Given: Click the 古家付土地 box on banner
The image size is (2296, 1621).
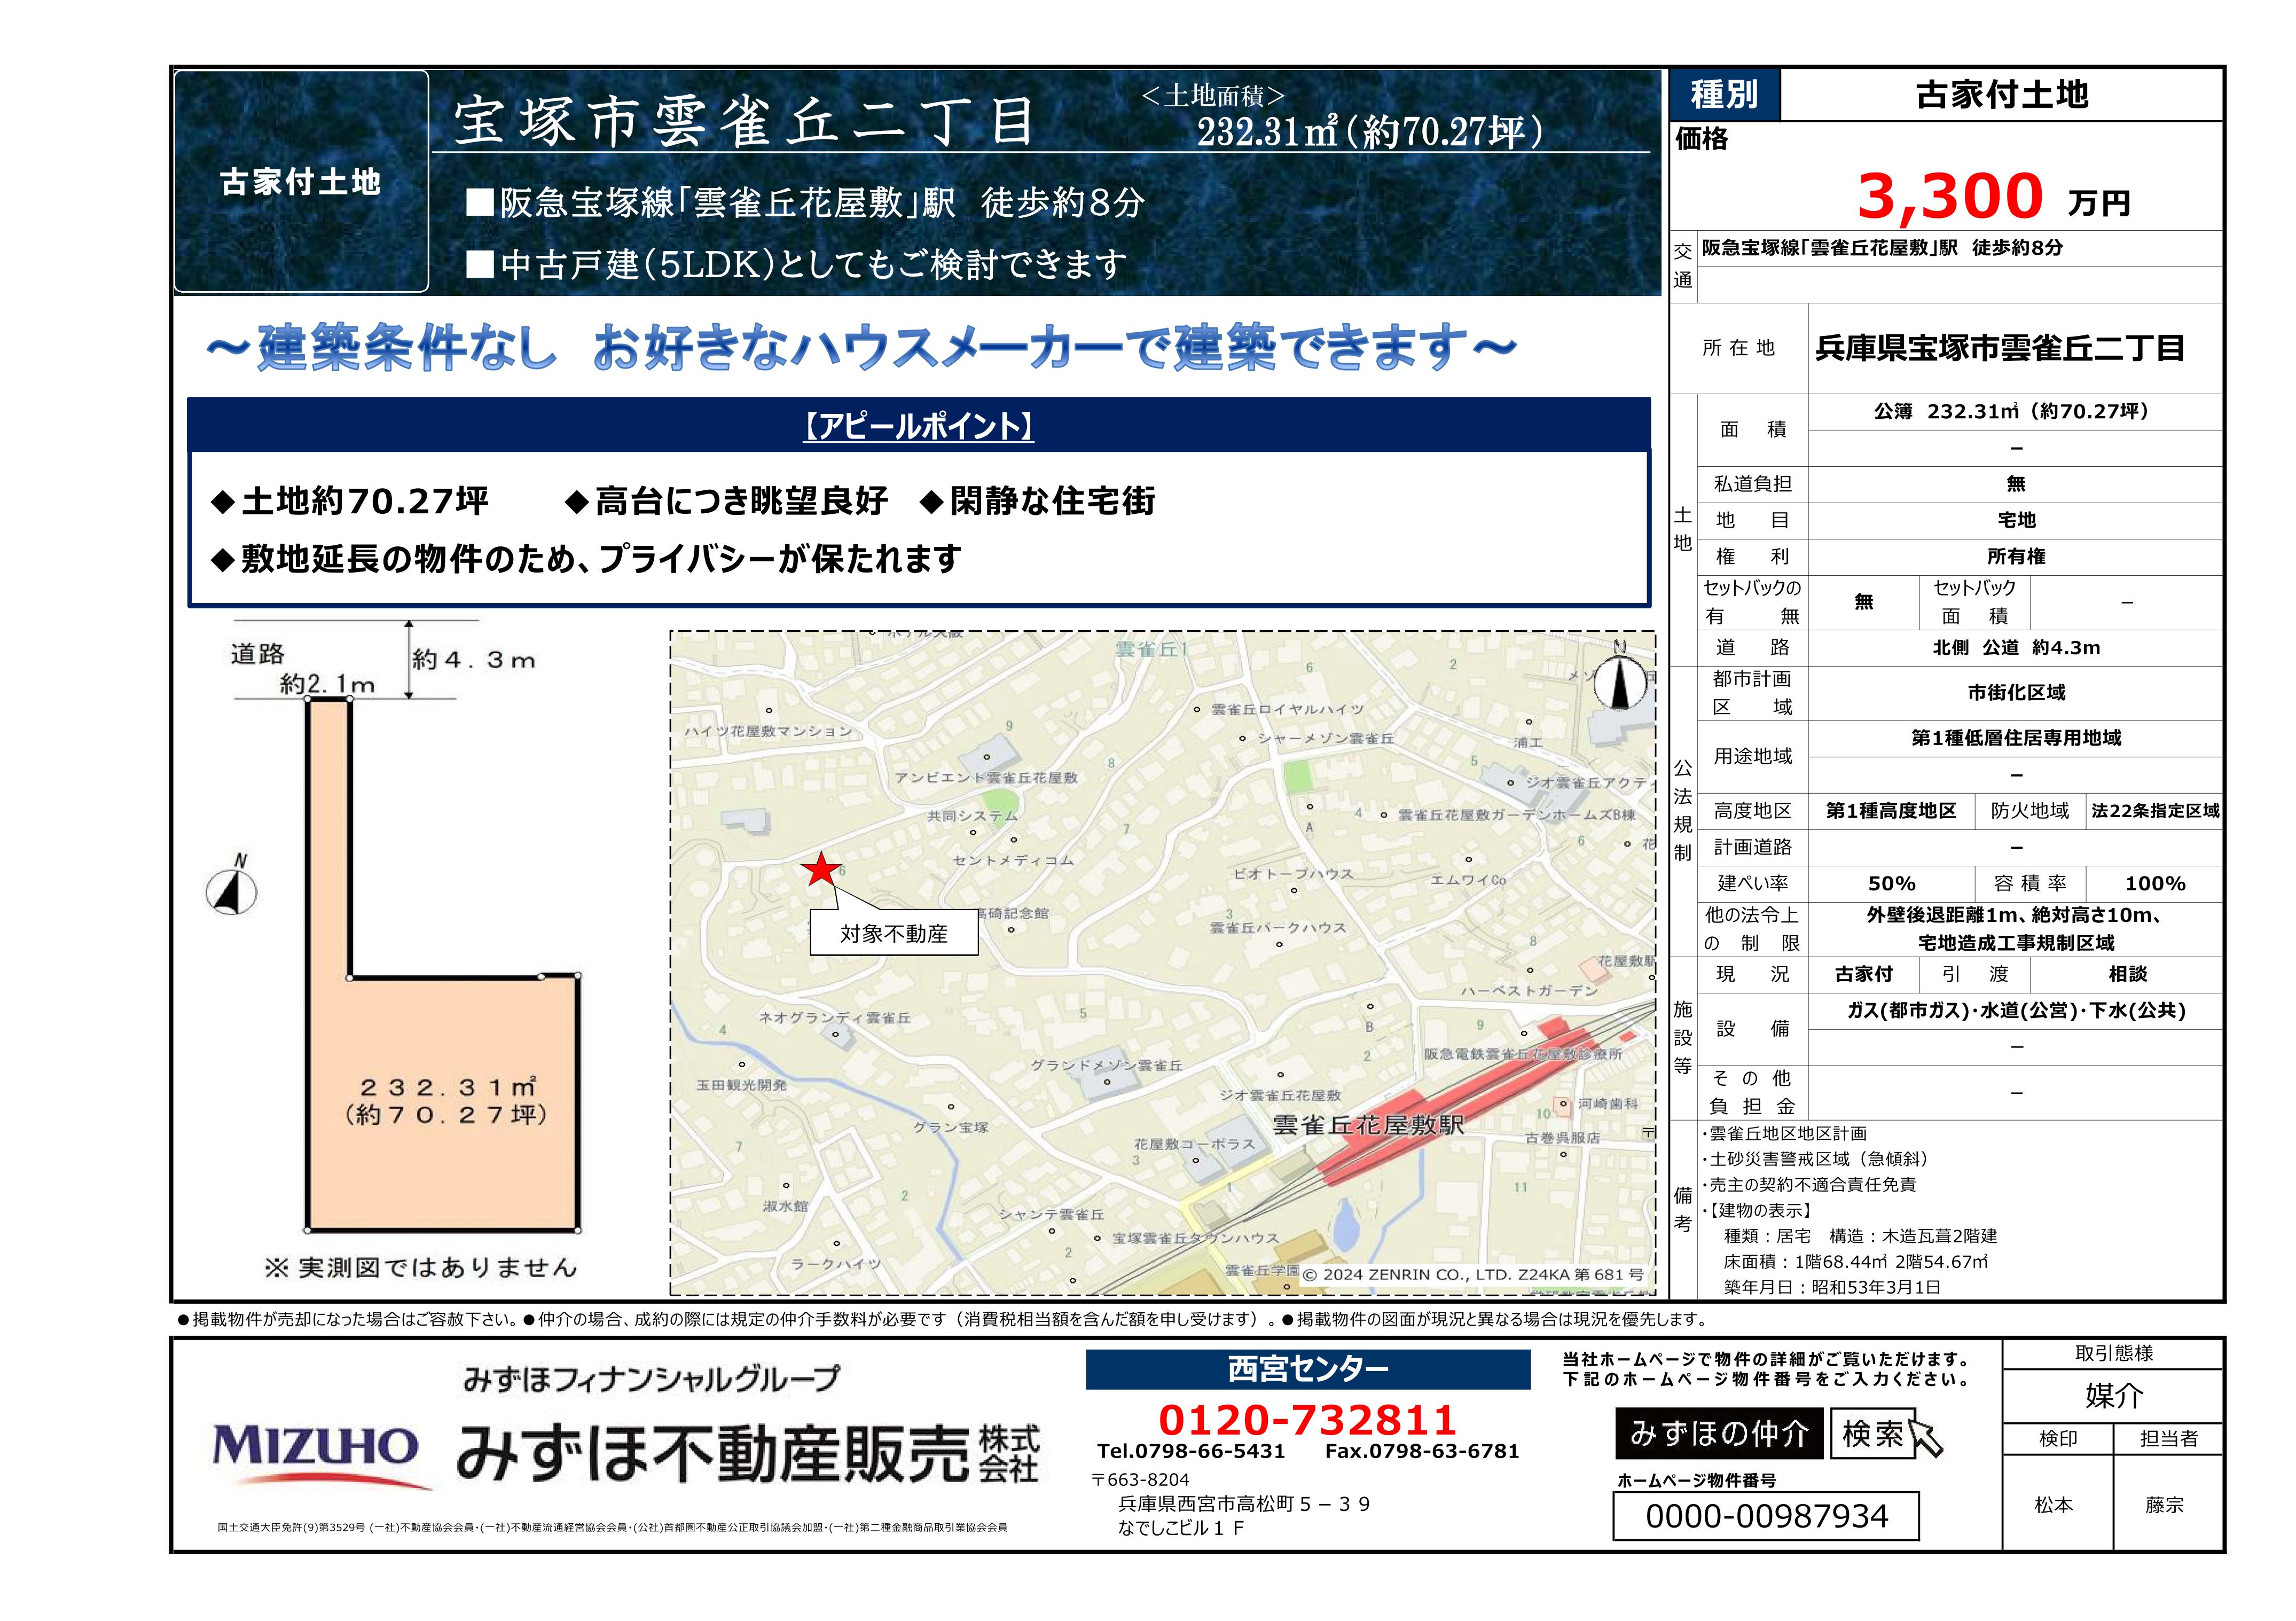Looking at the screenshot, I should [301, 182].
